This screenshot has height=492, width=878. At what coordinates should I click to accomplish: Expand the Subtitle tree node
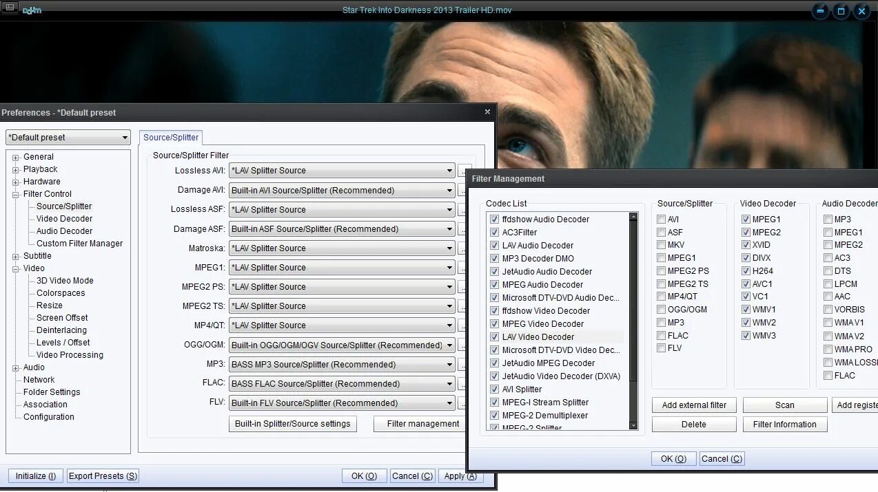pos(15,256)
